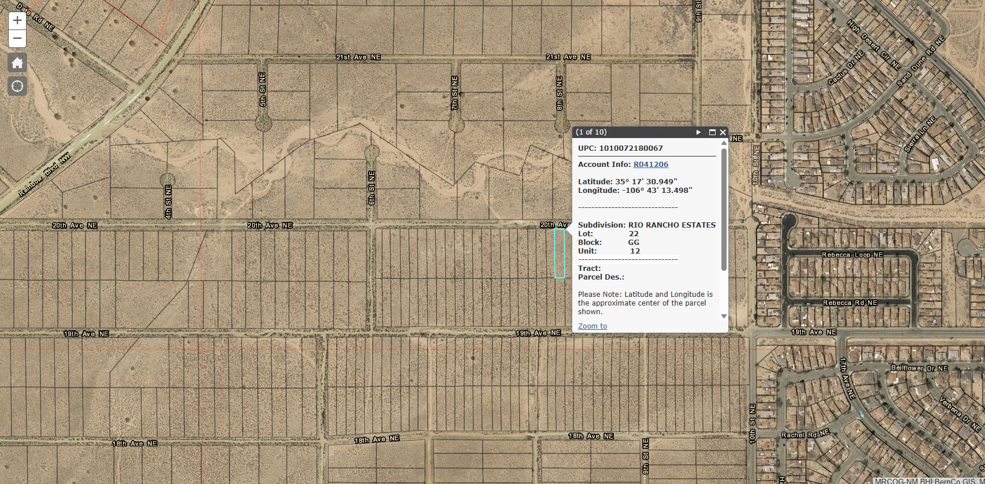
Task: Return to the default map extent with Home
Action: (17, 63)
